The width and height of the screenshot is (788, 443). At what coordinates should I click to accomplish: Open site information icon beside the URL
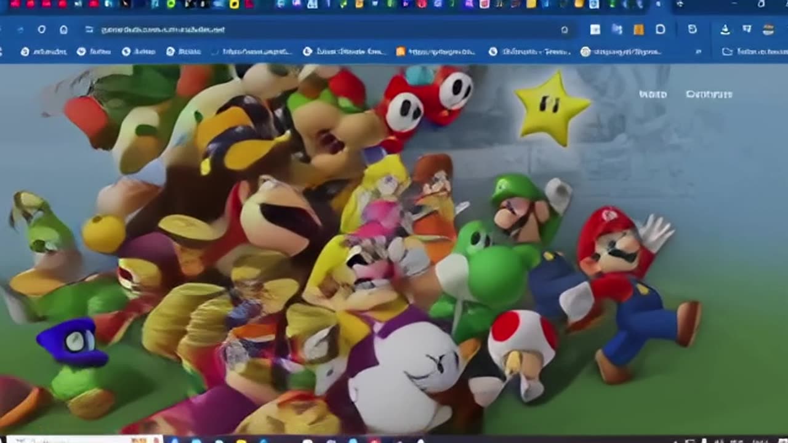coord(89,30)
